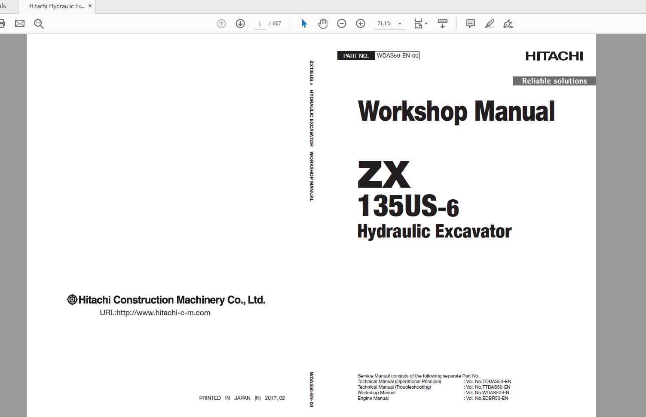Open the Sign document tool
This screenshot has height=417, width=646.
click(x=508, y=24)
